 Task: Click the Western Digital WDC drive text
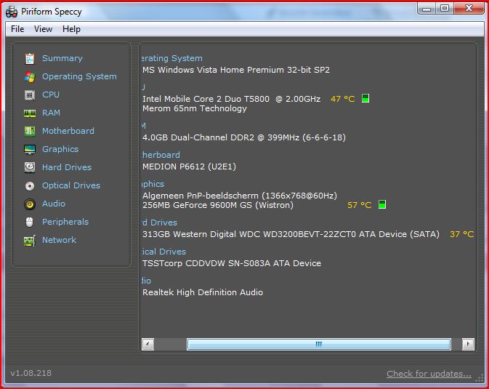[x=291, y=234]
